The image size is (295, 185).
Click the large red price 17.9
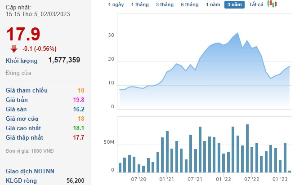(x=23, y=34)
